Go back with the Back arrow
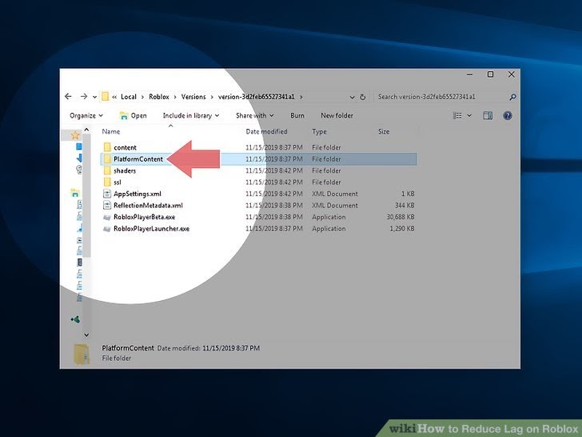 click(x=68, y=97)
